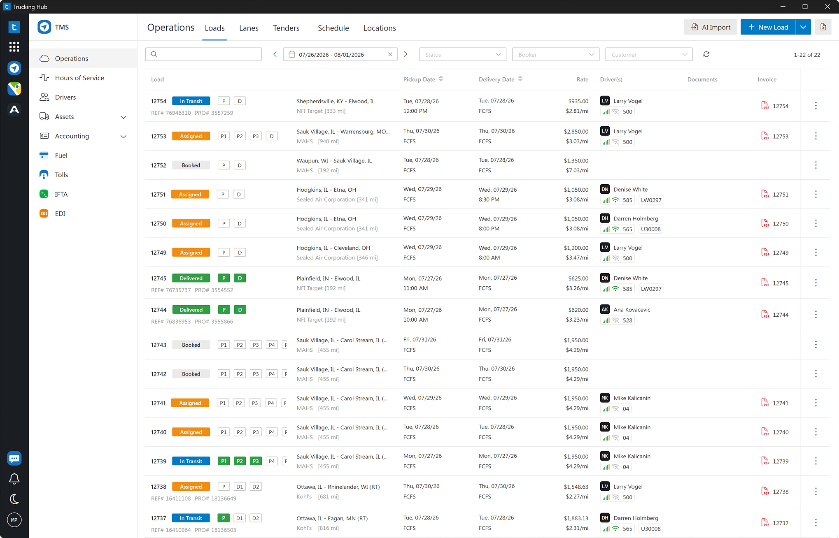Open the notifications bell
The height and width of the screenshot is (538, 839).
click(x=14, y=479)
